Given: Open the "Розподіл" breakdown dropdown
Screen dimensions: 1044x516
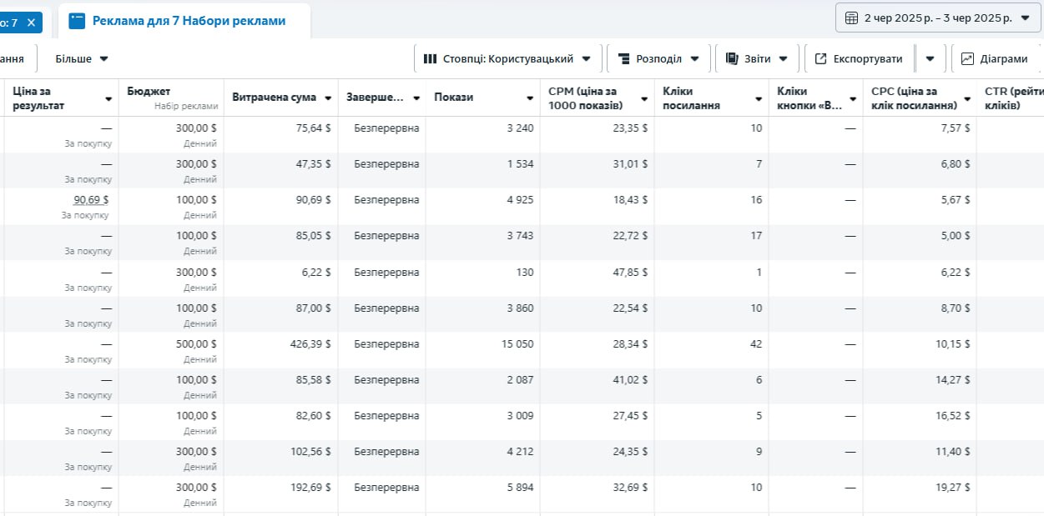Looking at the screenshot, I should 658,58.
